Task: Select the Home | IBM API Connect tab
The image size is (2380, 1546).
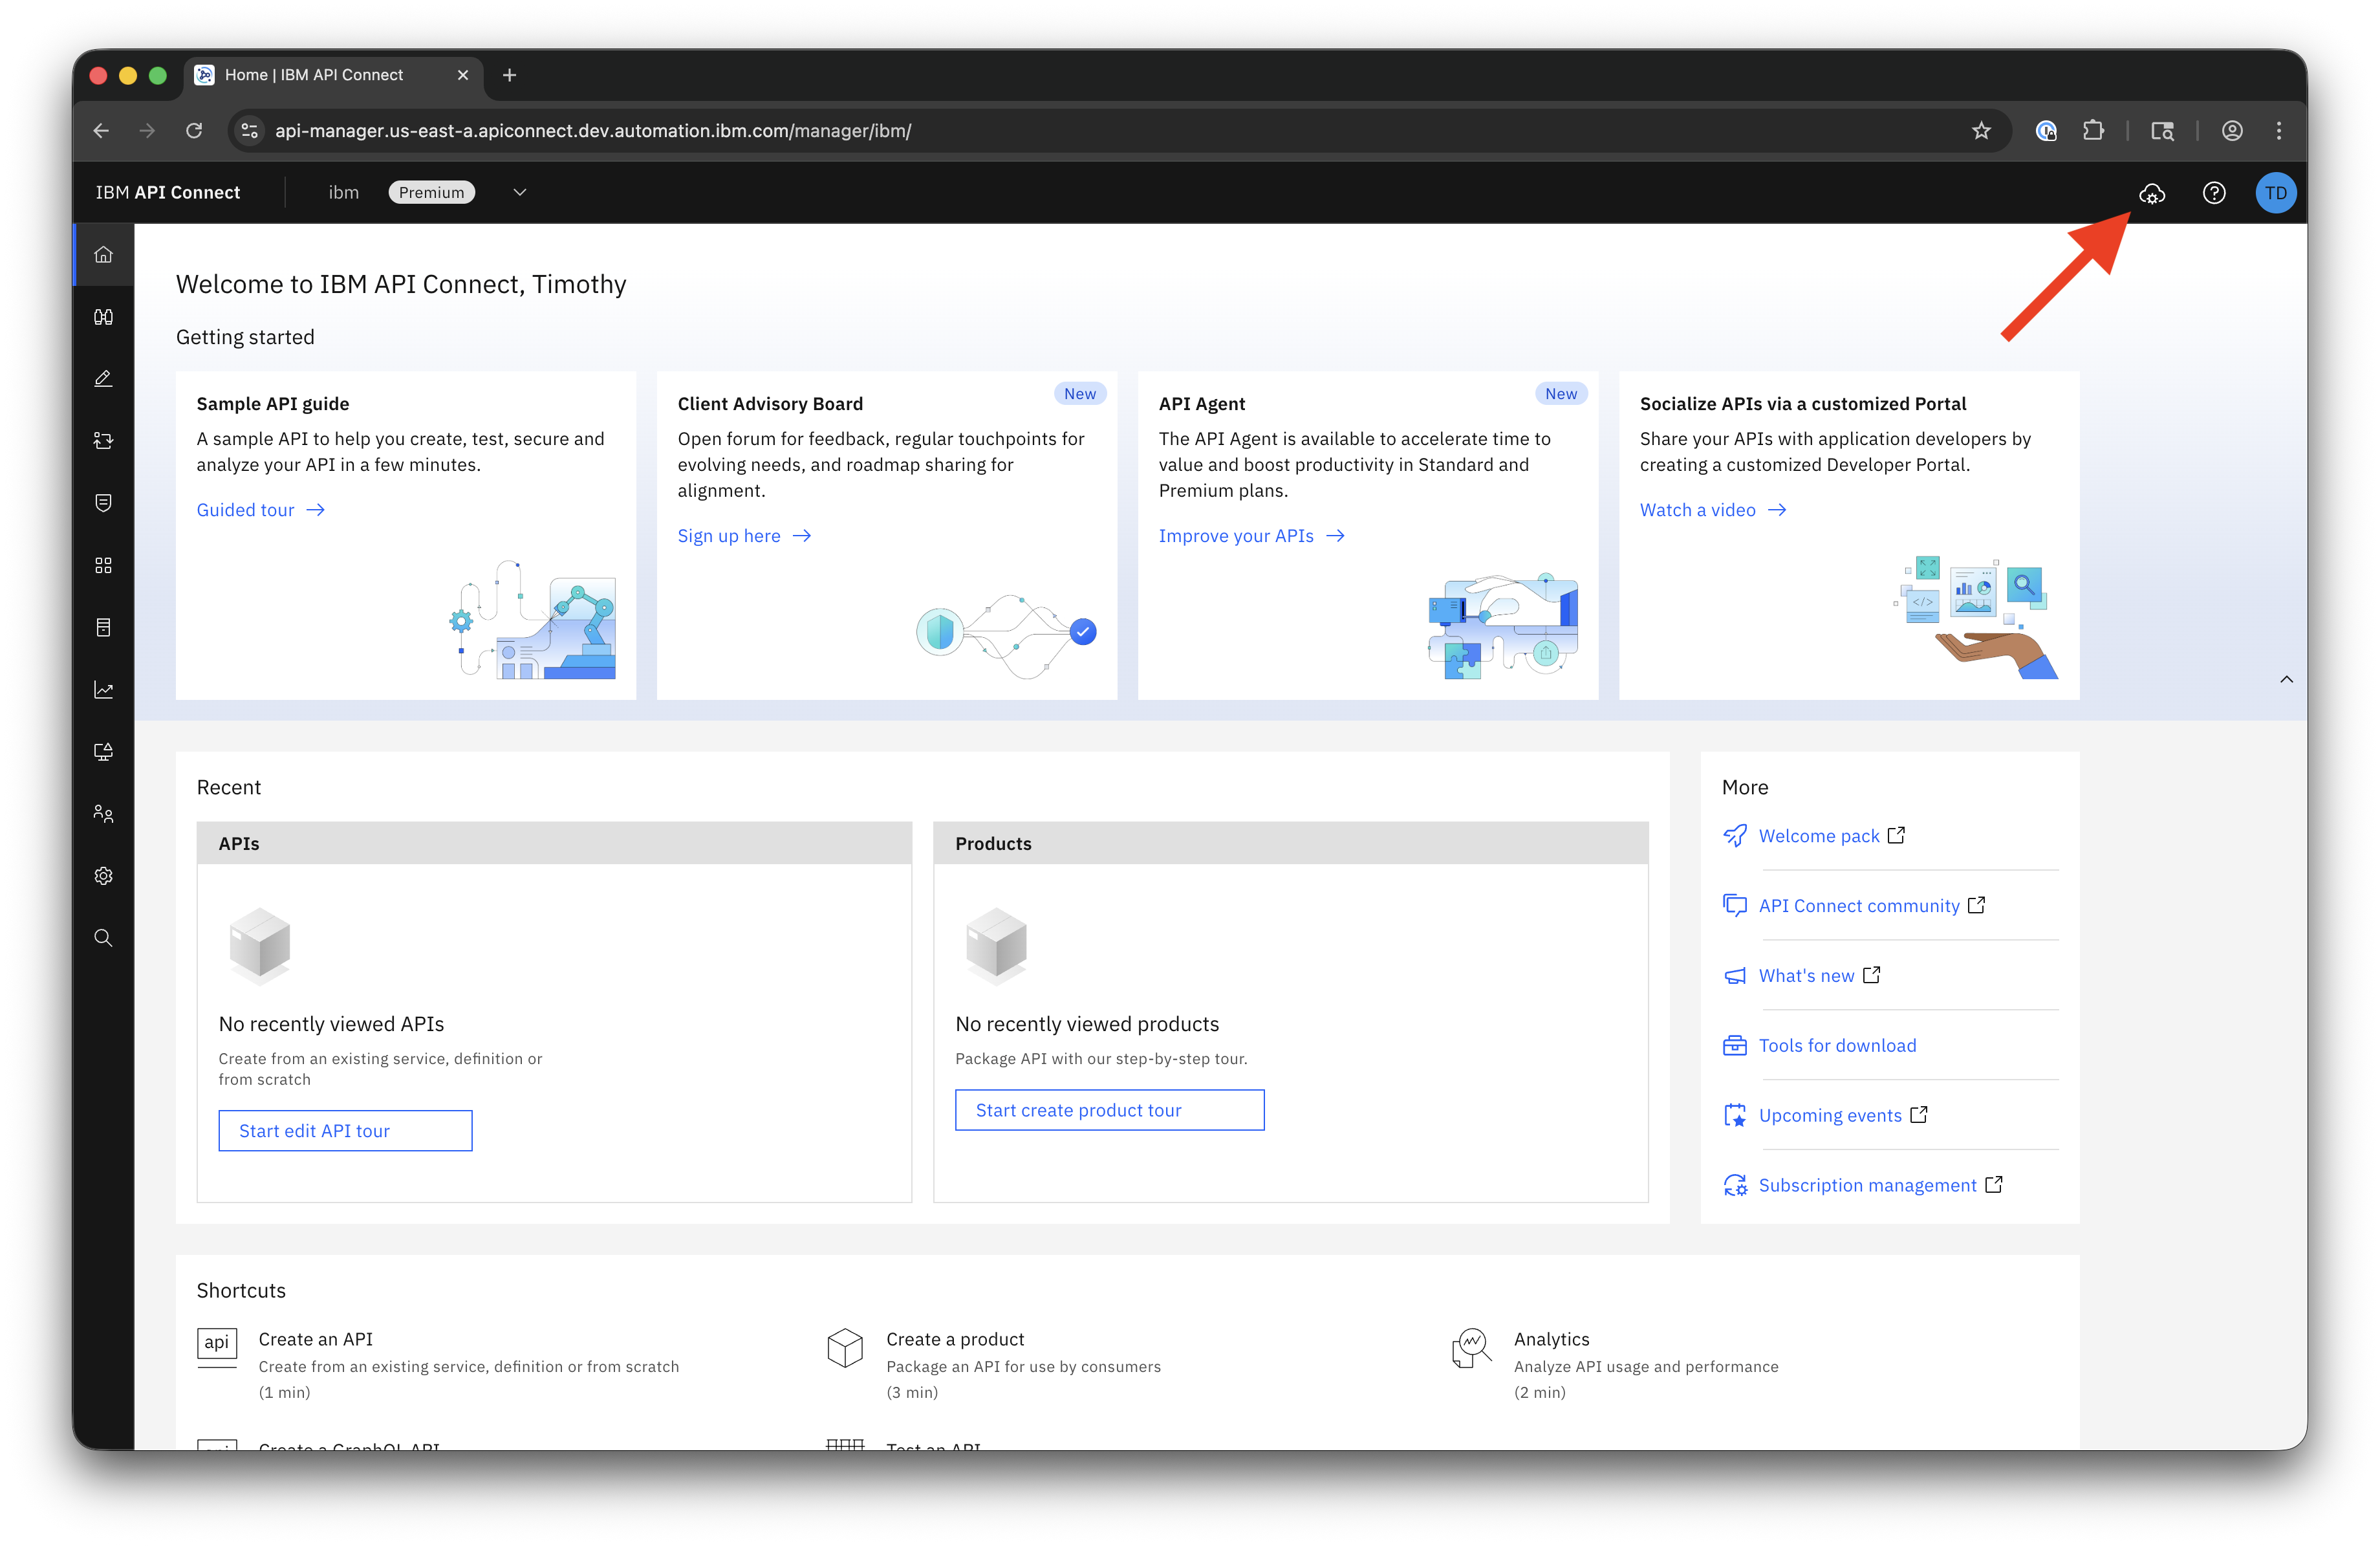Action: (x=314, y=75)
